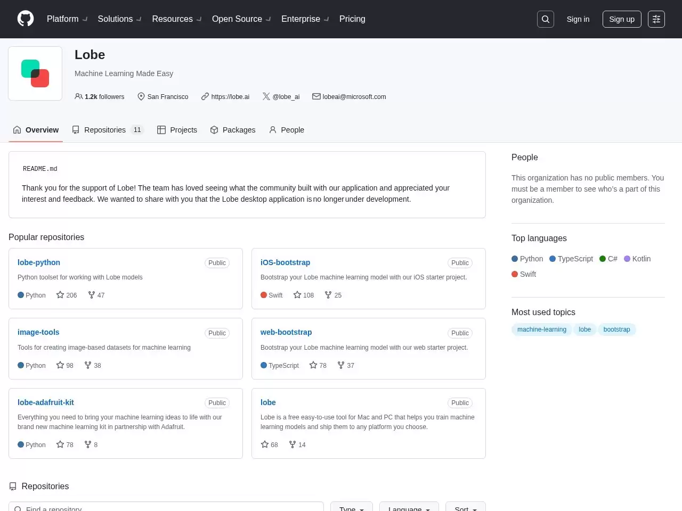The image size is (682, 511).
Task: Click the search magnifier icon
Action: tap(546, 19)
